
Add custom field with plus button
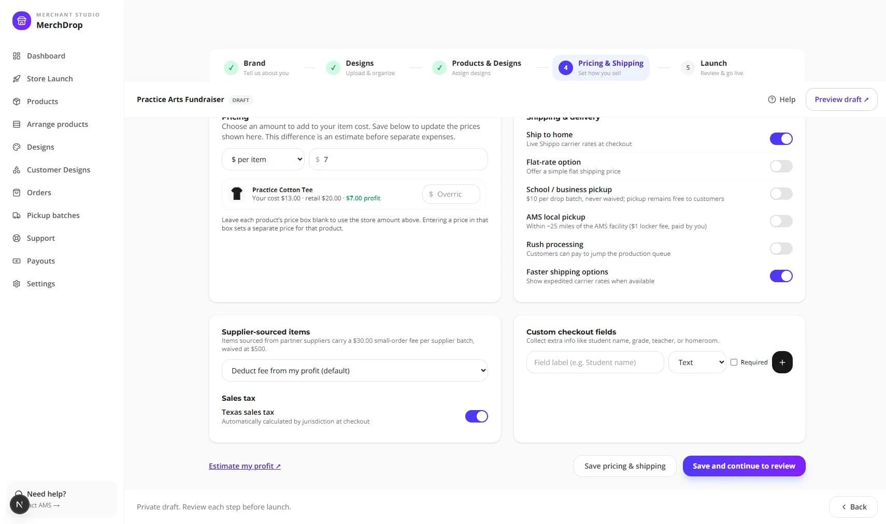pyautogui.click(x=782, y=362)
